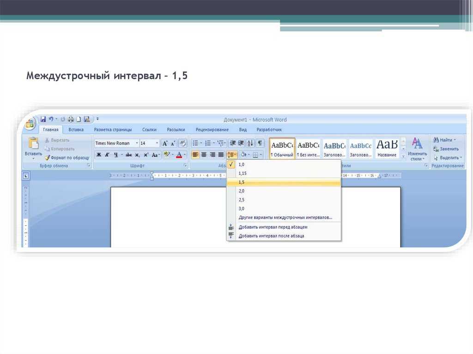Center the text
This screenshot has width=473, height=354.
click(x=204, y=155)
